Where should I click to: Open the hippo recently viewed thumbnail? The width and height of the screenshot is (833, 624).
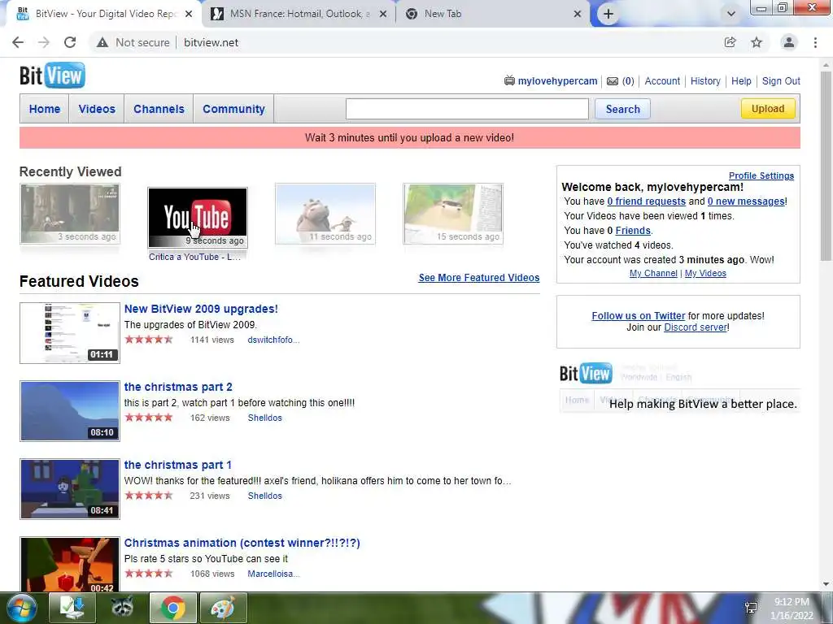click(325, 214)
